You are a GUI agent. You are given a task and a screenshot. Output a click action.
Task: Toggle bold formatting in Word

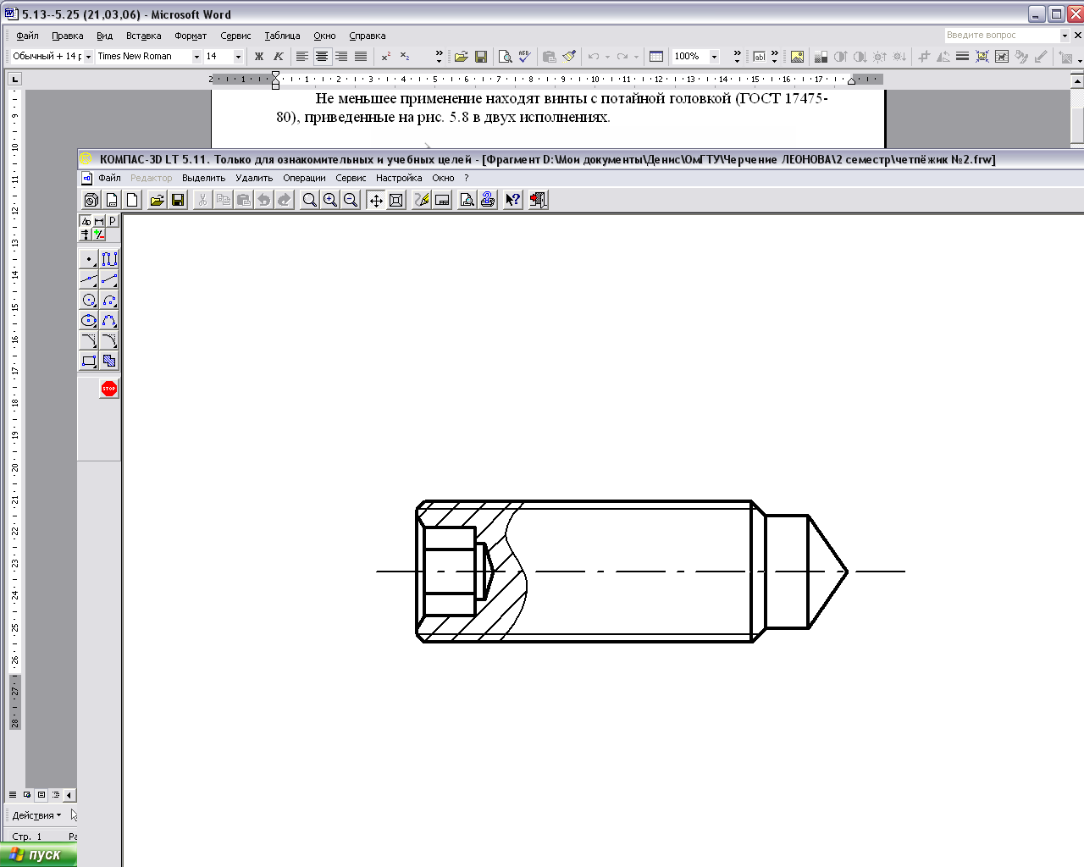point(259,57)
